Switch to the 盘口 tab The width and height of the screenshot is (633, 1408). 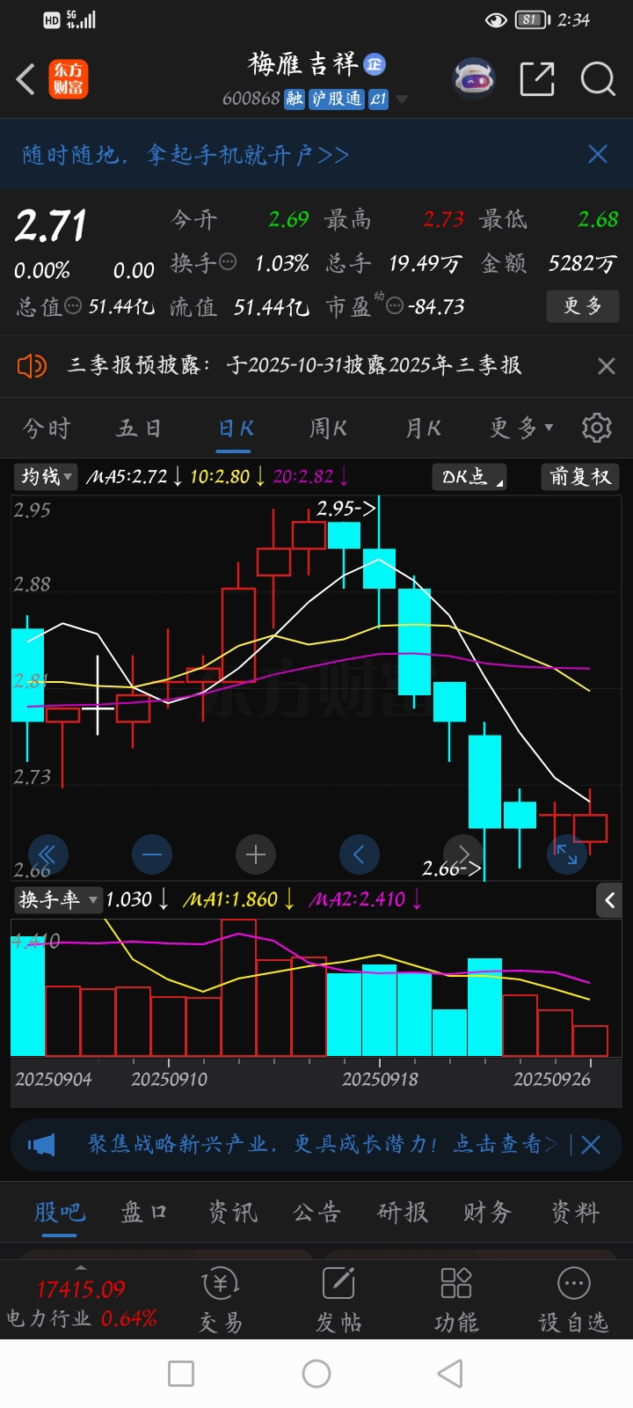click(x=144, y=1212)
